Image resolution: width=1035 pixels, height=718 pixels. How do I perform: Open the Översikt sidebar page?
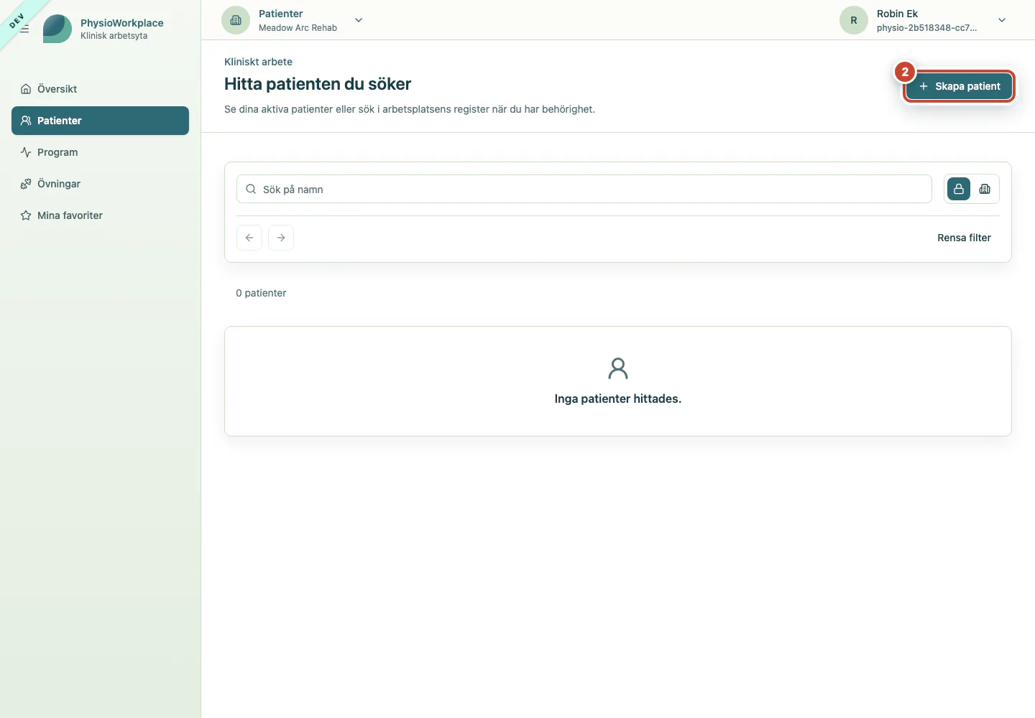pyautogui.click(x=100, y=89)
